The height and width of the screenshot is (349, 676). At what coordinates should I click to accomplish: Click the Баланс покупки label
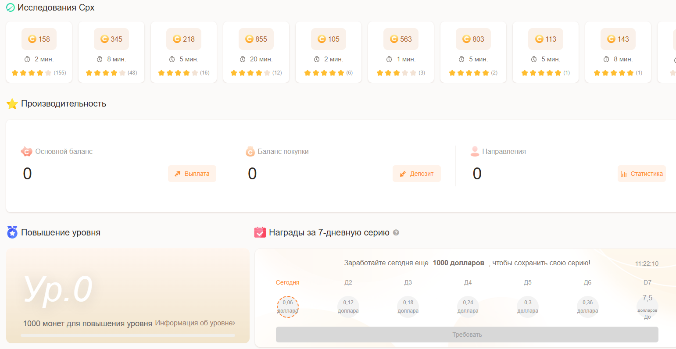pos(283,151)
